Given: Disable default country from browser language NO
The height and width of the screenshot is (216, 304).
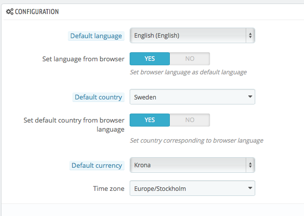Looking at the screenshot, I should click(190, 120).
